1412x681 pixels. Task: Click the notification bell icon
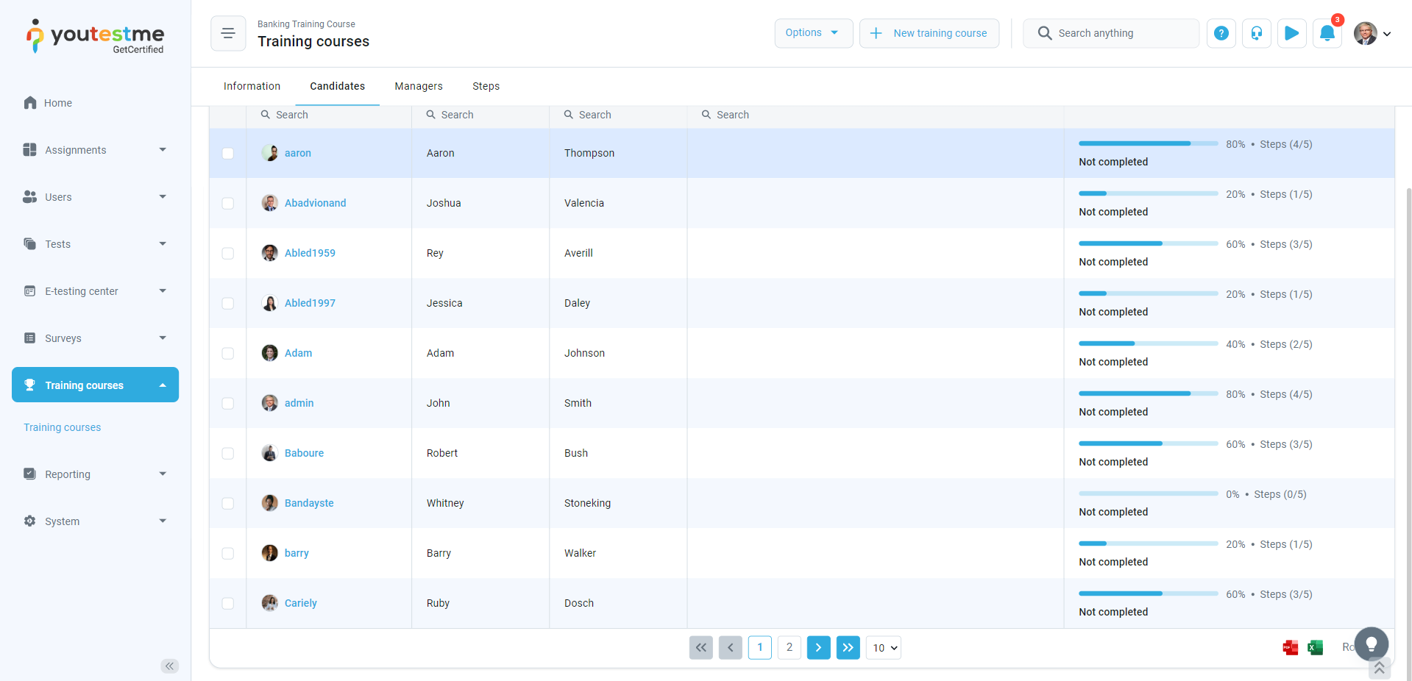coord(1327,33)
